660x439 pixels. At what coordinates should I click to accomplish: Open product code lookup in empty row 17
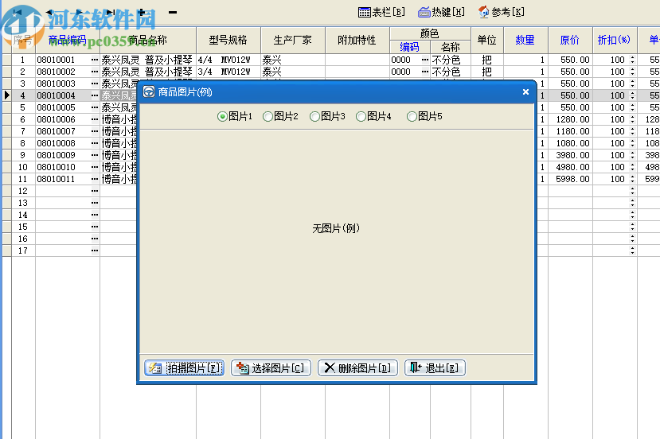[95, 251]
